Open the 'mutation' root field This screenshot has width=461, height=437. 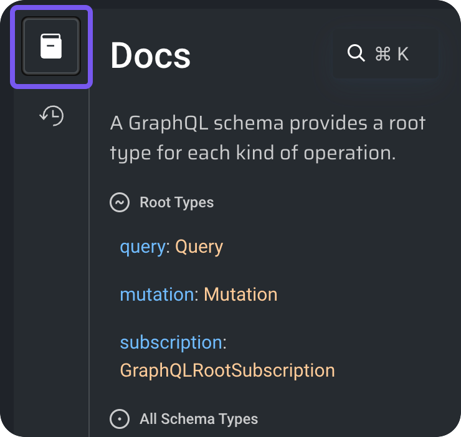[156, 294]
